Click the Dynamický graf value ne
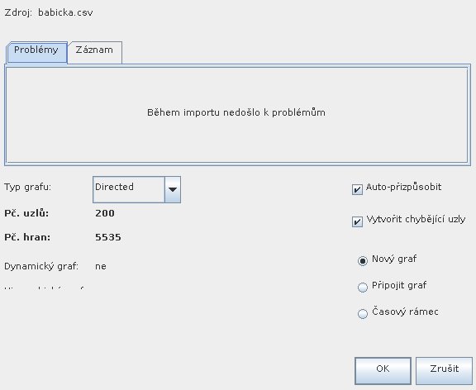Viewport: 476px width, 390px height. click(101, 267)
